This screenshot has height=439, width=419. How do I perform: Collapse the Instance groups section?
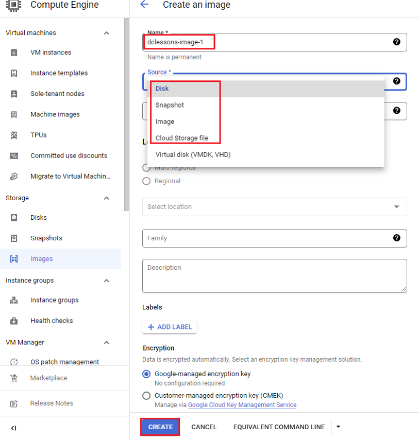[x=107, y=280]
